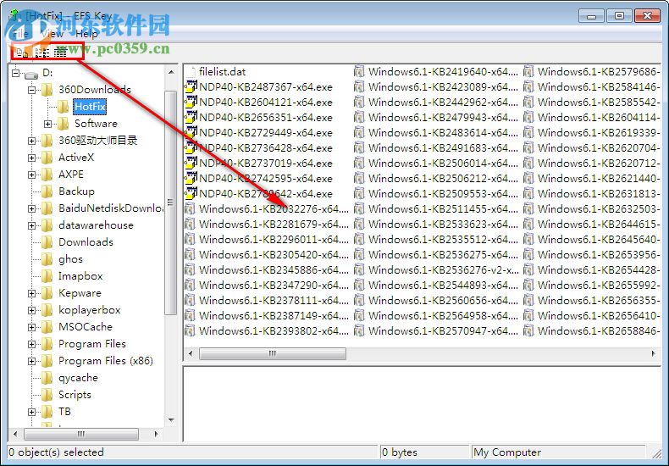Select file name Windows6.1-KB2393802-x64
Image resolution: width=669 pixels, height=466 pixels.
click(274, 331)
